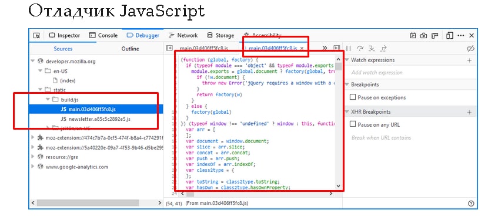Toggle rulers icon in toolbar
The width and height of the screenshot is (498, 220).
435,36
